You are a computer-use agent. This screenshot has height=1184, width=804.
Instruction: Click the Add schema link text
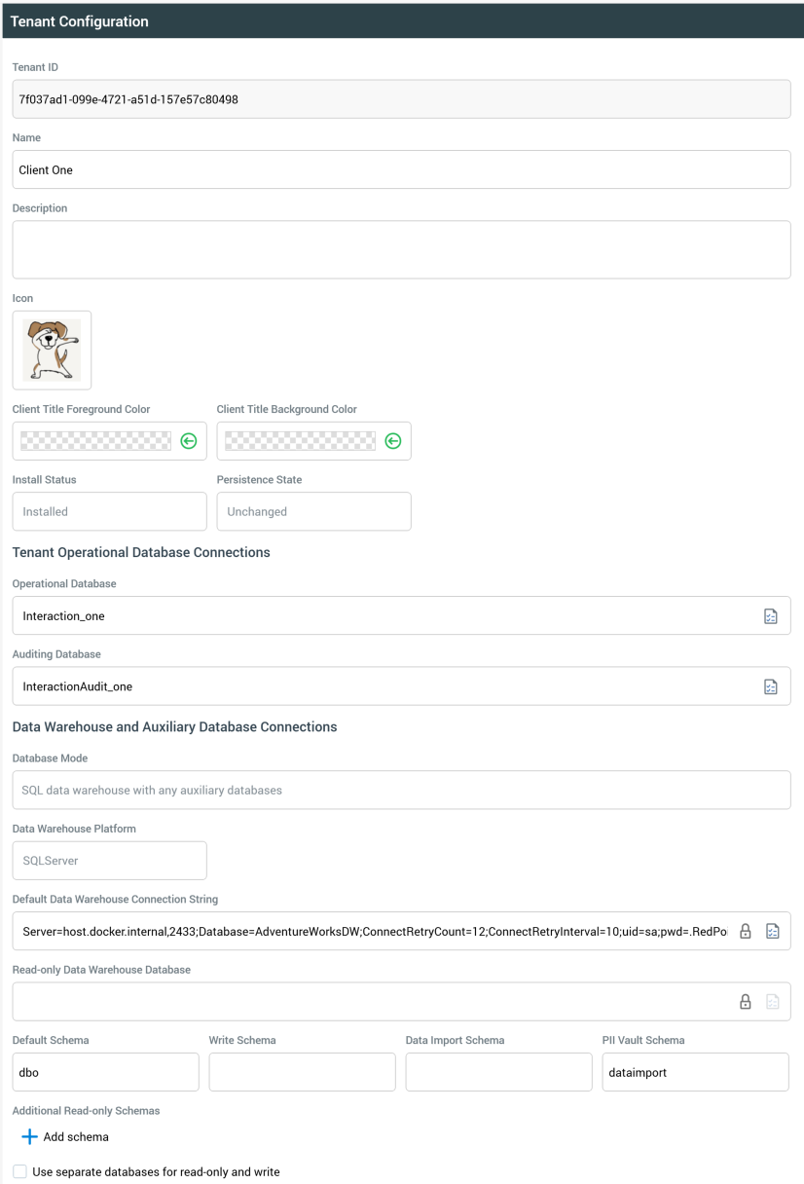coord(76,1136)
